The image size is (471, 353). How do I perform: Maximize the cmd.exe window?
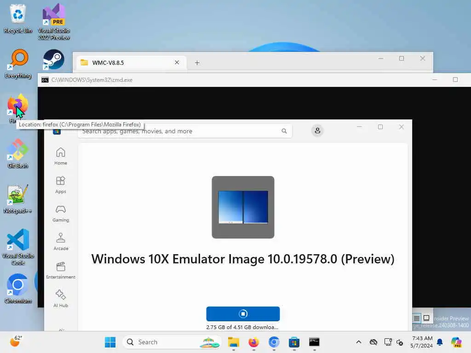[x=455, y=80]
